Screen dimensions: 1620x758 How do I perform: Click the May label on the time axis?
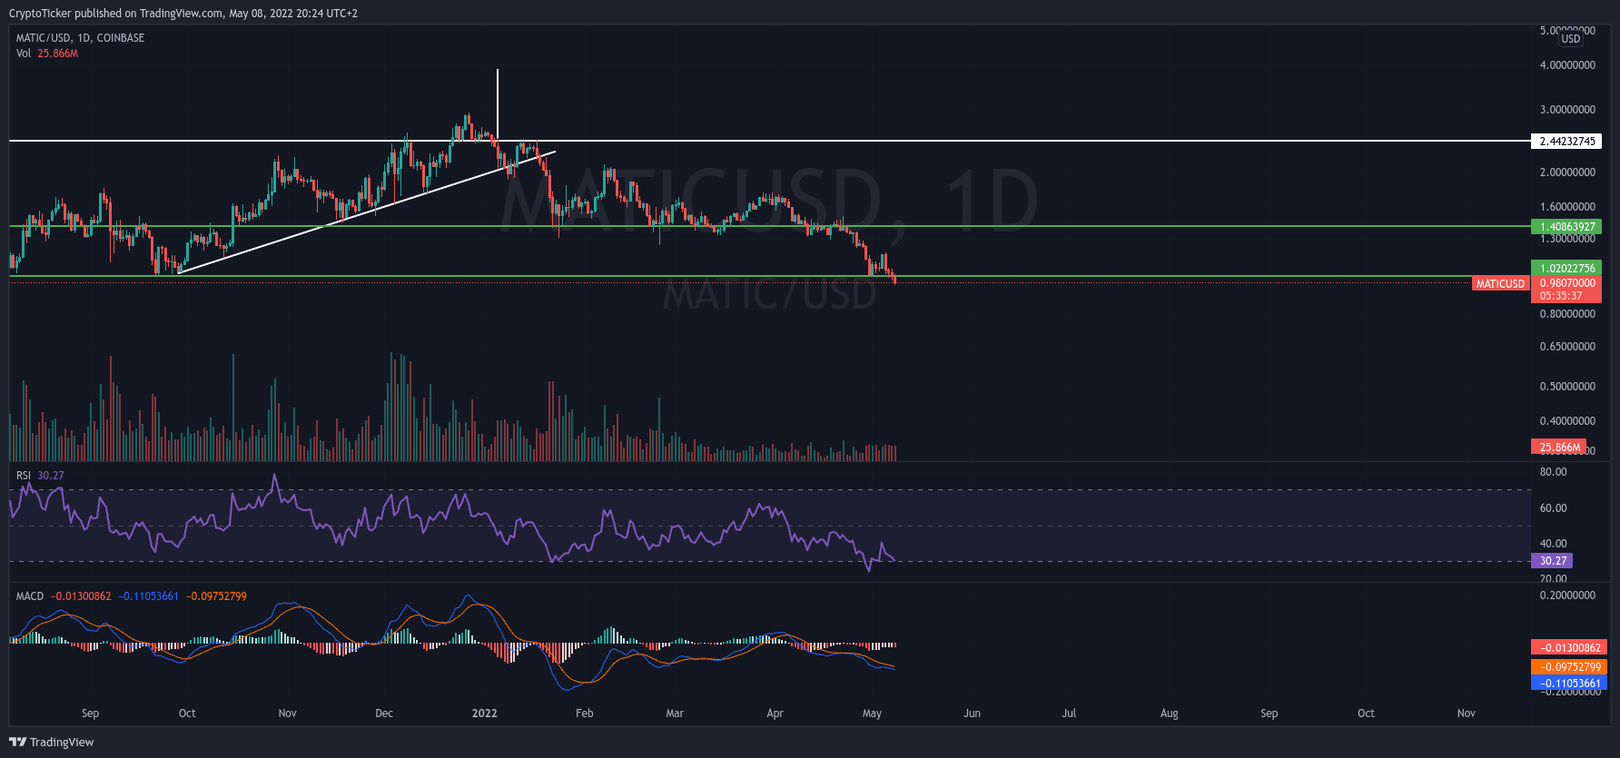click(872, 714)
